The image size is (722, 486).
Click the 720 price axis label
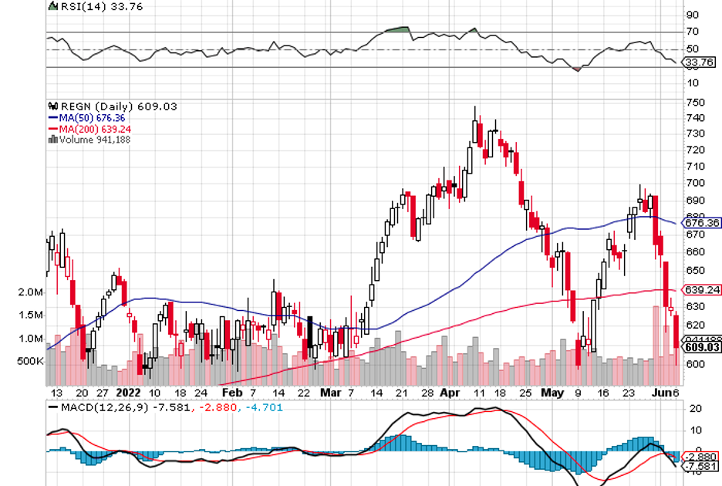point(695,150)
